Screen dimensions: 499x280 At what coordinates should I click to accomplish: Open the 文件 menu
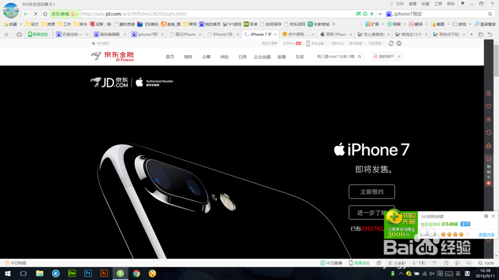(400, 4)
